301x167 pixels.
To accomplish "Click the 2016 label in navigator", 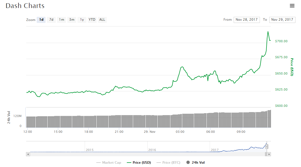I will point(152,150).
